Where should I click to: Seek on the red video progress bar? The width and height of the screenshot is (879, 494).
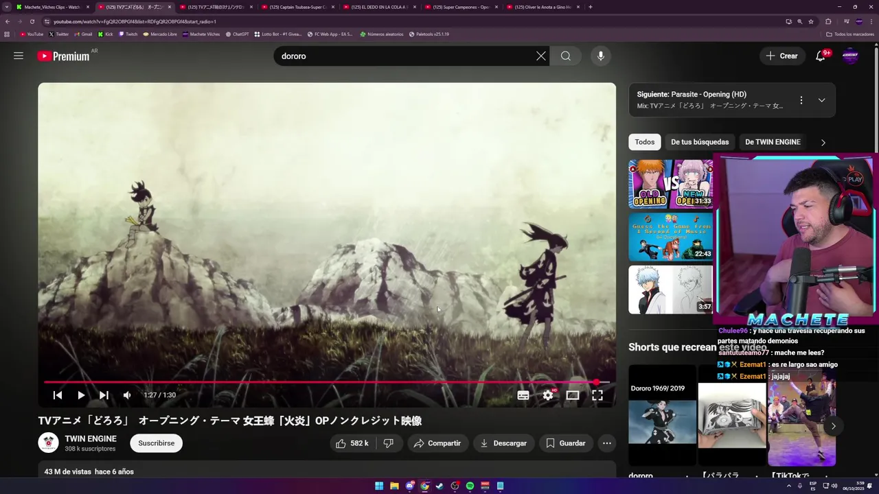click(x=327, y=382)
